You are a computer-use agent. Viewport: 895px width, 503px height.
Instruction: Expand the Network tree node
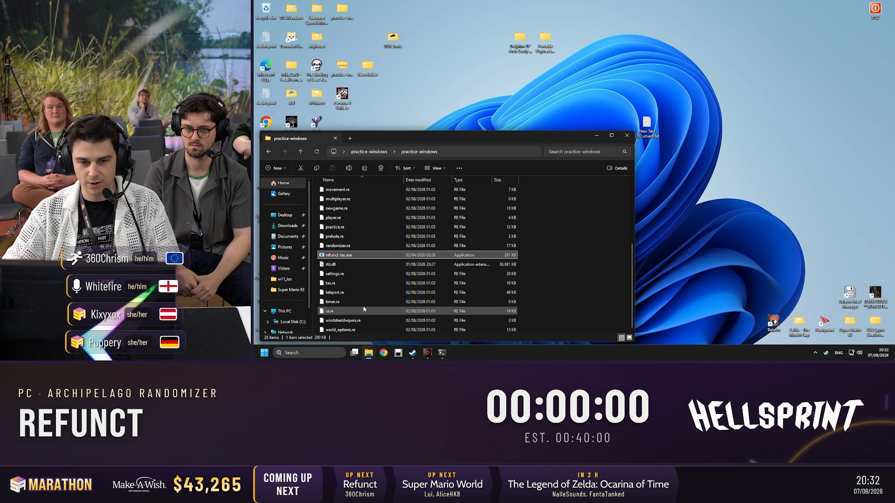point(265,332)
